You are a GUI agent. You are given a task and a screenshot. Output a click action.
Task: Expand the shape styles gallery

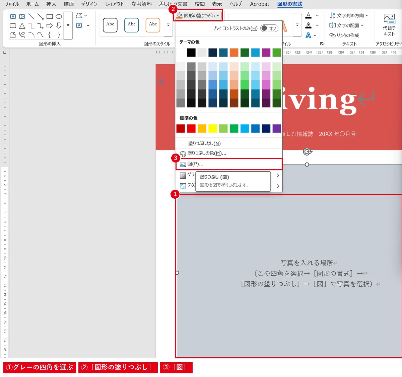pyautogui.click(x=168, y=24)
